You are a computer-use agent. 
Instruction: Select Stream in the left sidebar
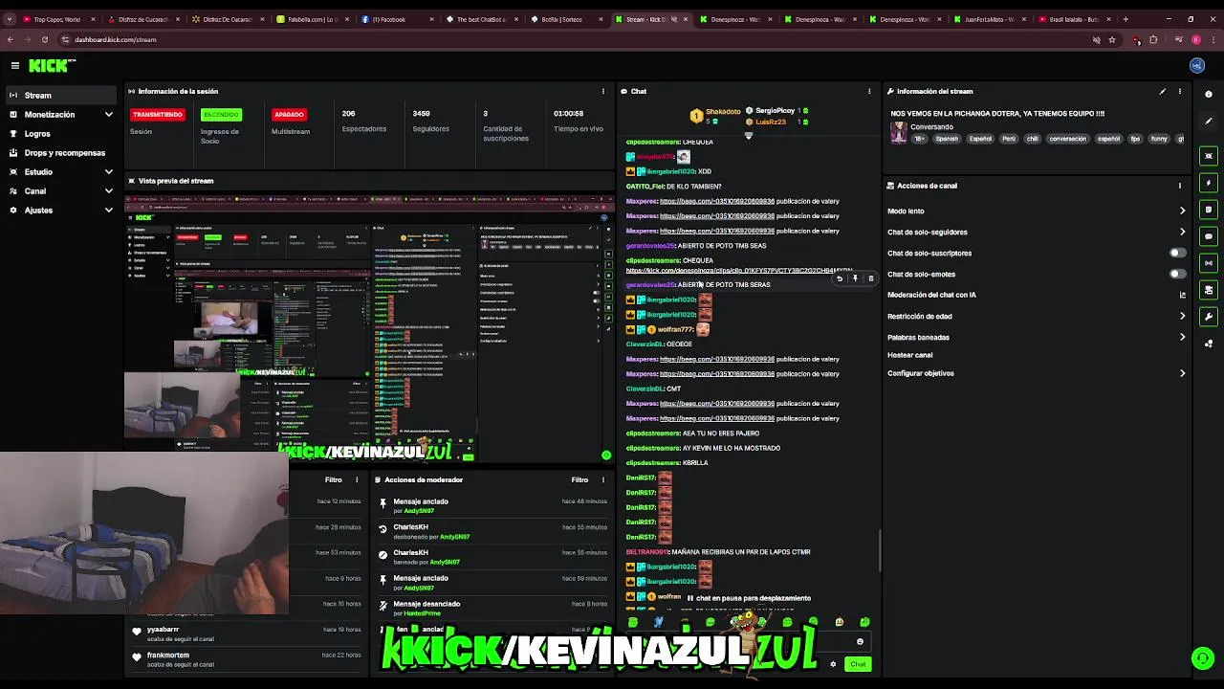(61, 96)
